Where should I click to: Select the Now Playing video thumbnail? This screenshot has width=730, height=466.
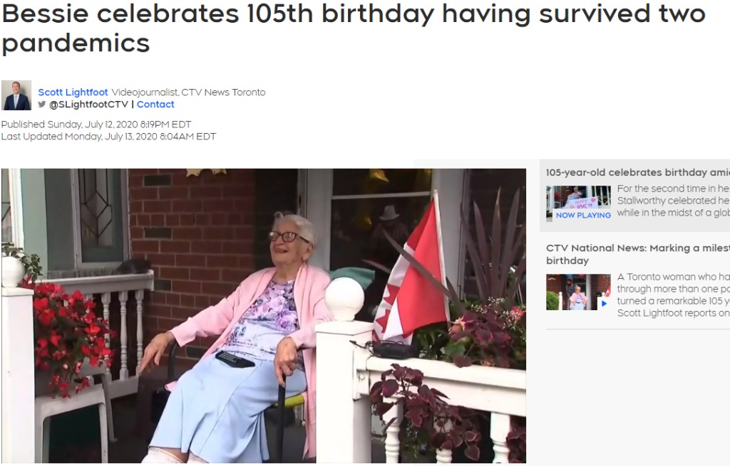click(x=578, y=203)
